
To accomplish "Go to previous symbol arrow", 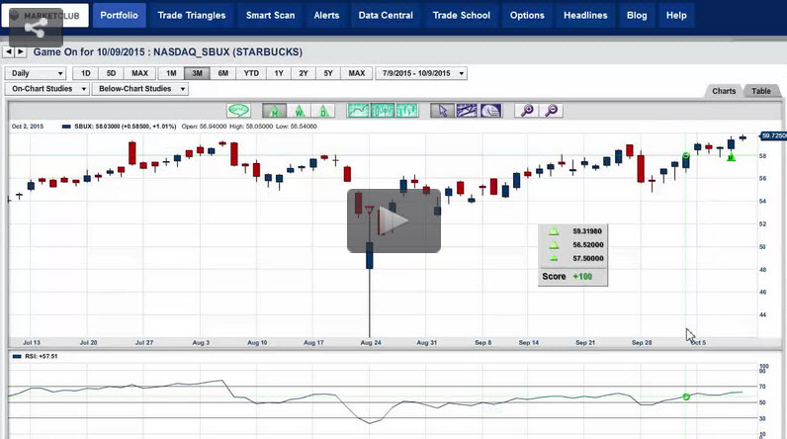I will (x=9, y=51).
